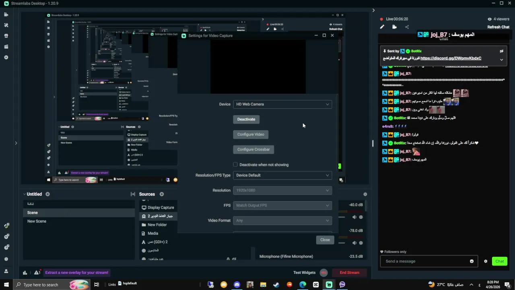Viewport: 515px width, 290px height.
Task: Open settings cog in the left sidebar
Action: click(x=6, y=259)
